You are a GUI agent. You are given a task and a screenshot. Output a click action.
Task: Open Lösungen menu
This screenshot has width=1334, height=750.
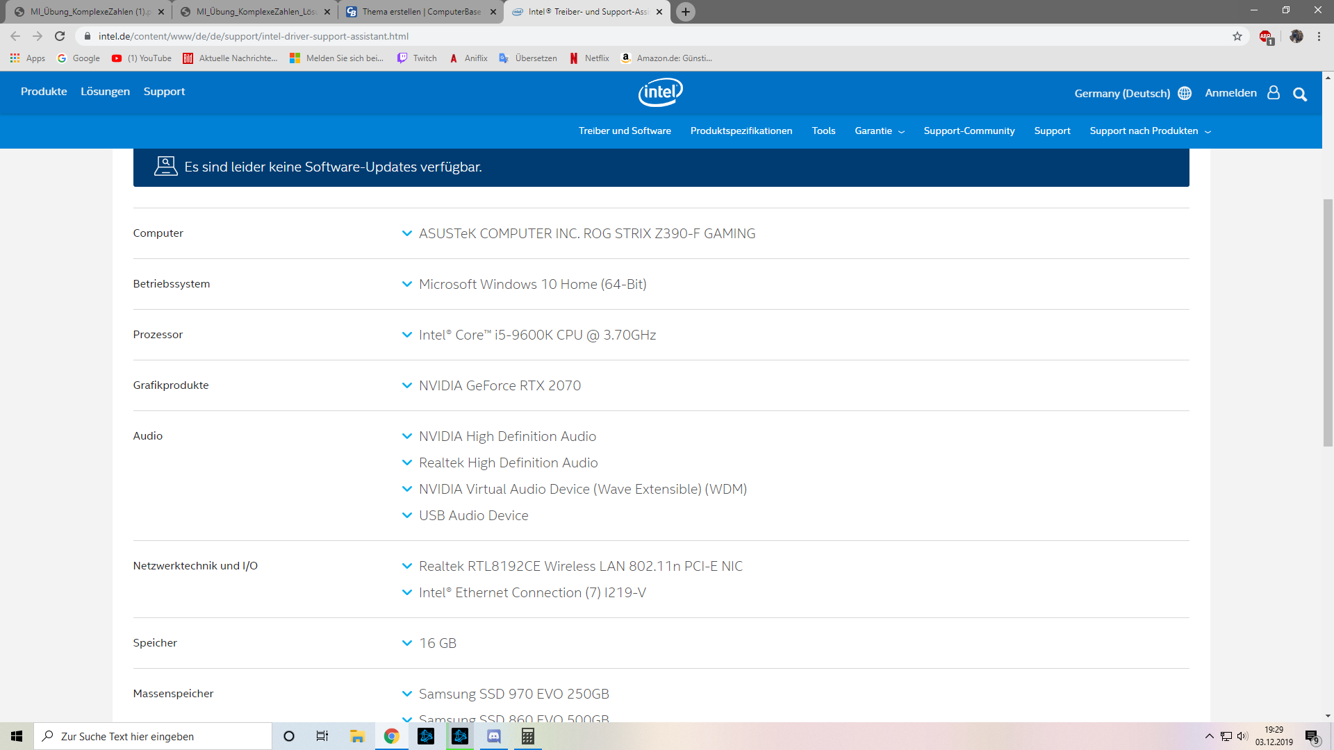coord(105,92)
